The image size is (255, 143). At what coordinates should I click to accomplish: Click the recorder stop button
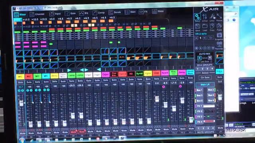pyautogui.click(x=196, y=48)
